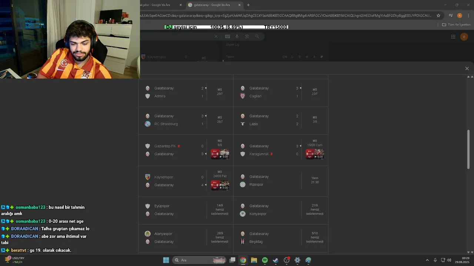Close the galatasaray Google search tab

point(239,5)
